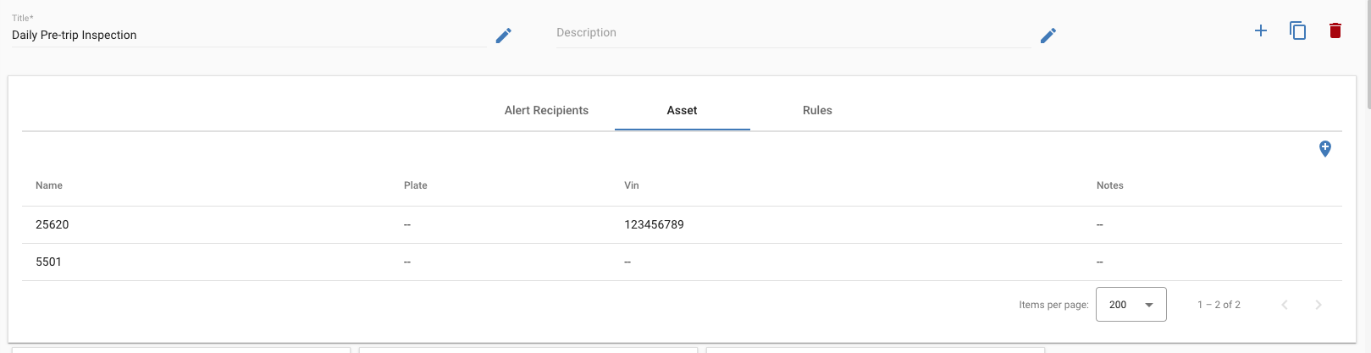
Task: Click the red trash delete icon
Action: (x=1335, y=30)
